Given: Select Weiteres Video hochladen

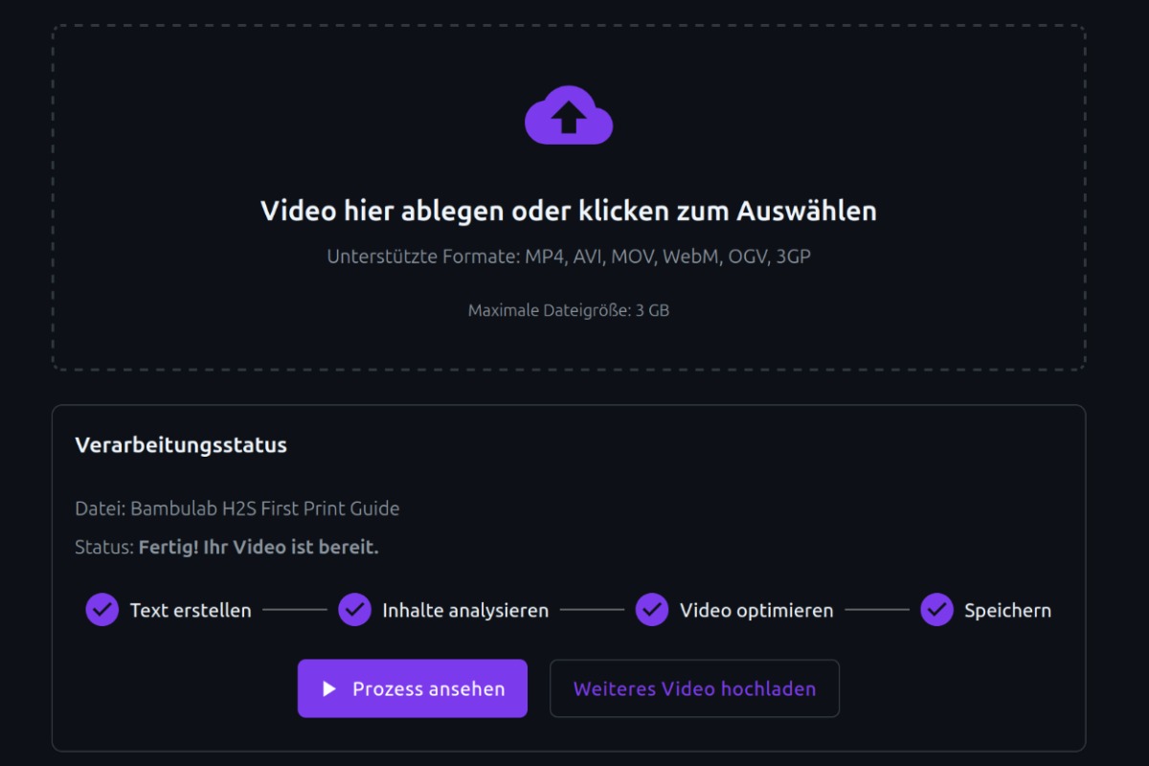Looking at the screenshot, I should [694, 687].
